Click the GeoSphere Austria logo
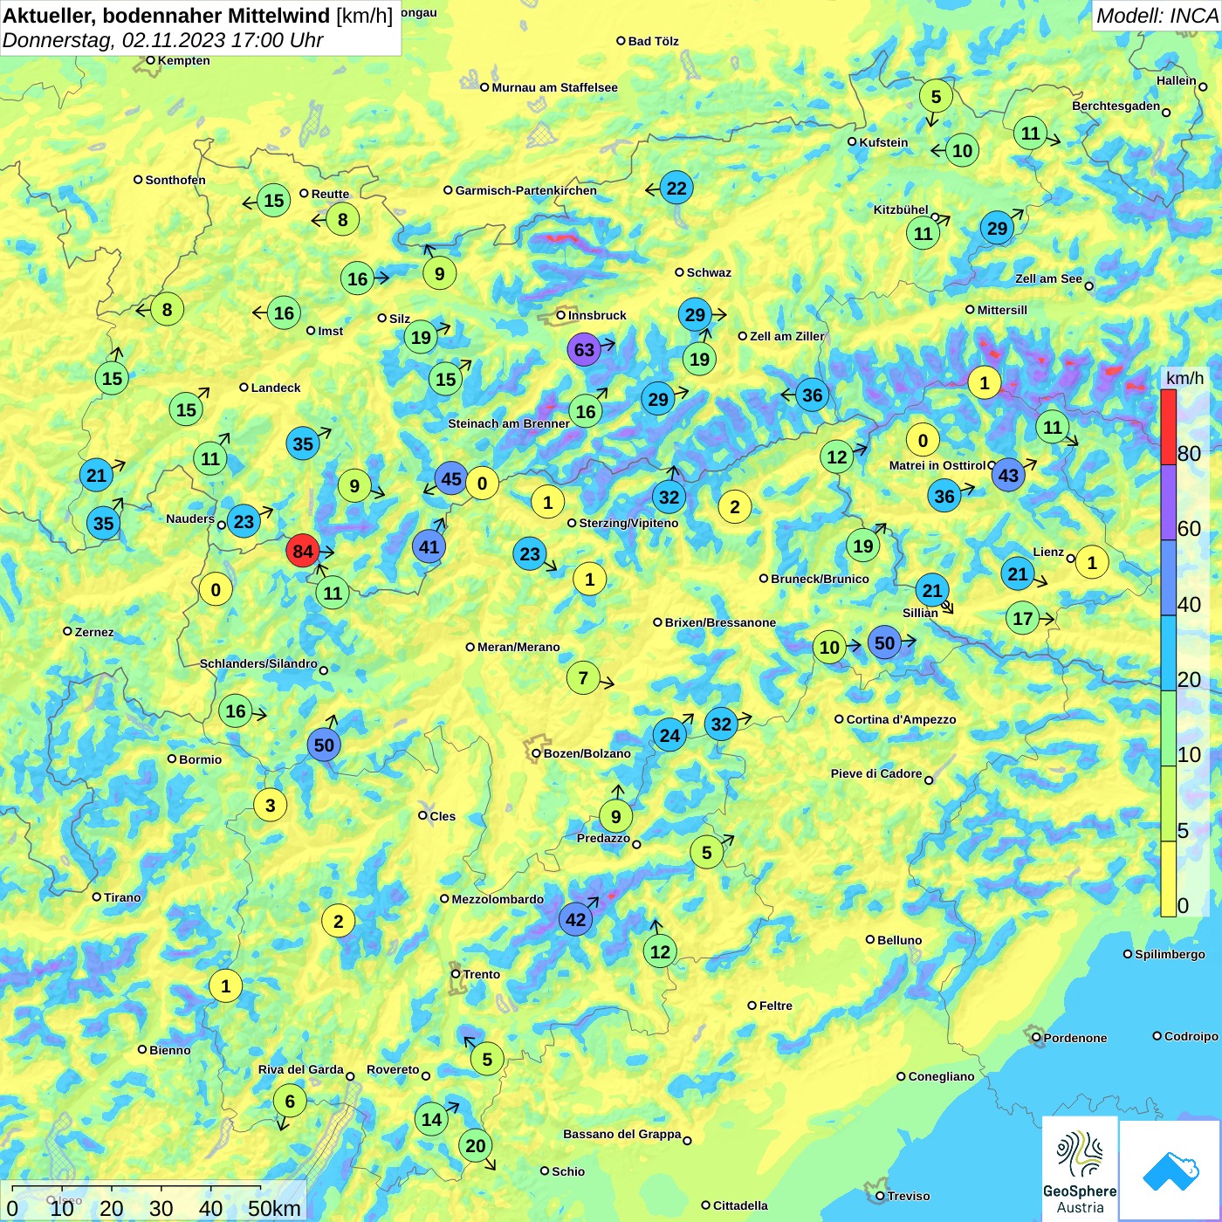Screen dimensions: 1222x1222 pos(1080,1168)
